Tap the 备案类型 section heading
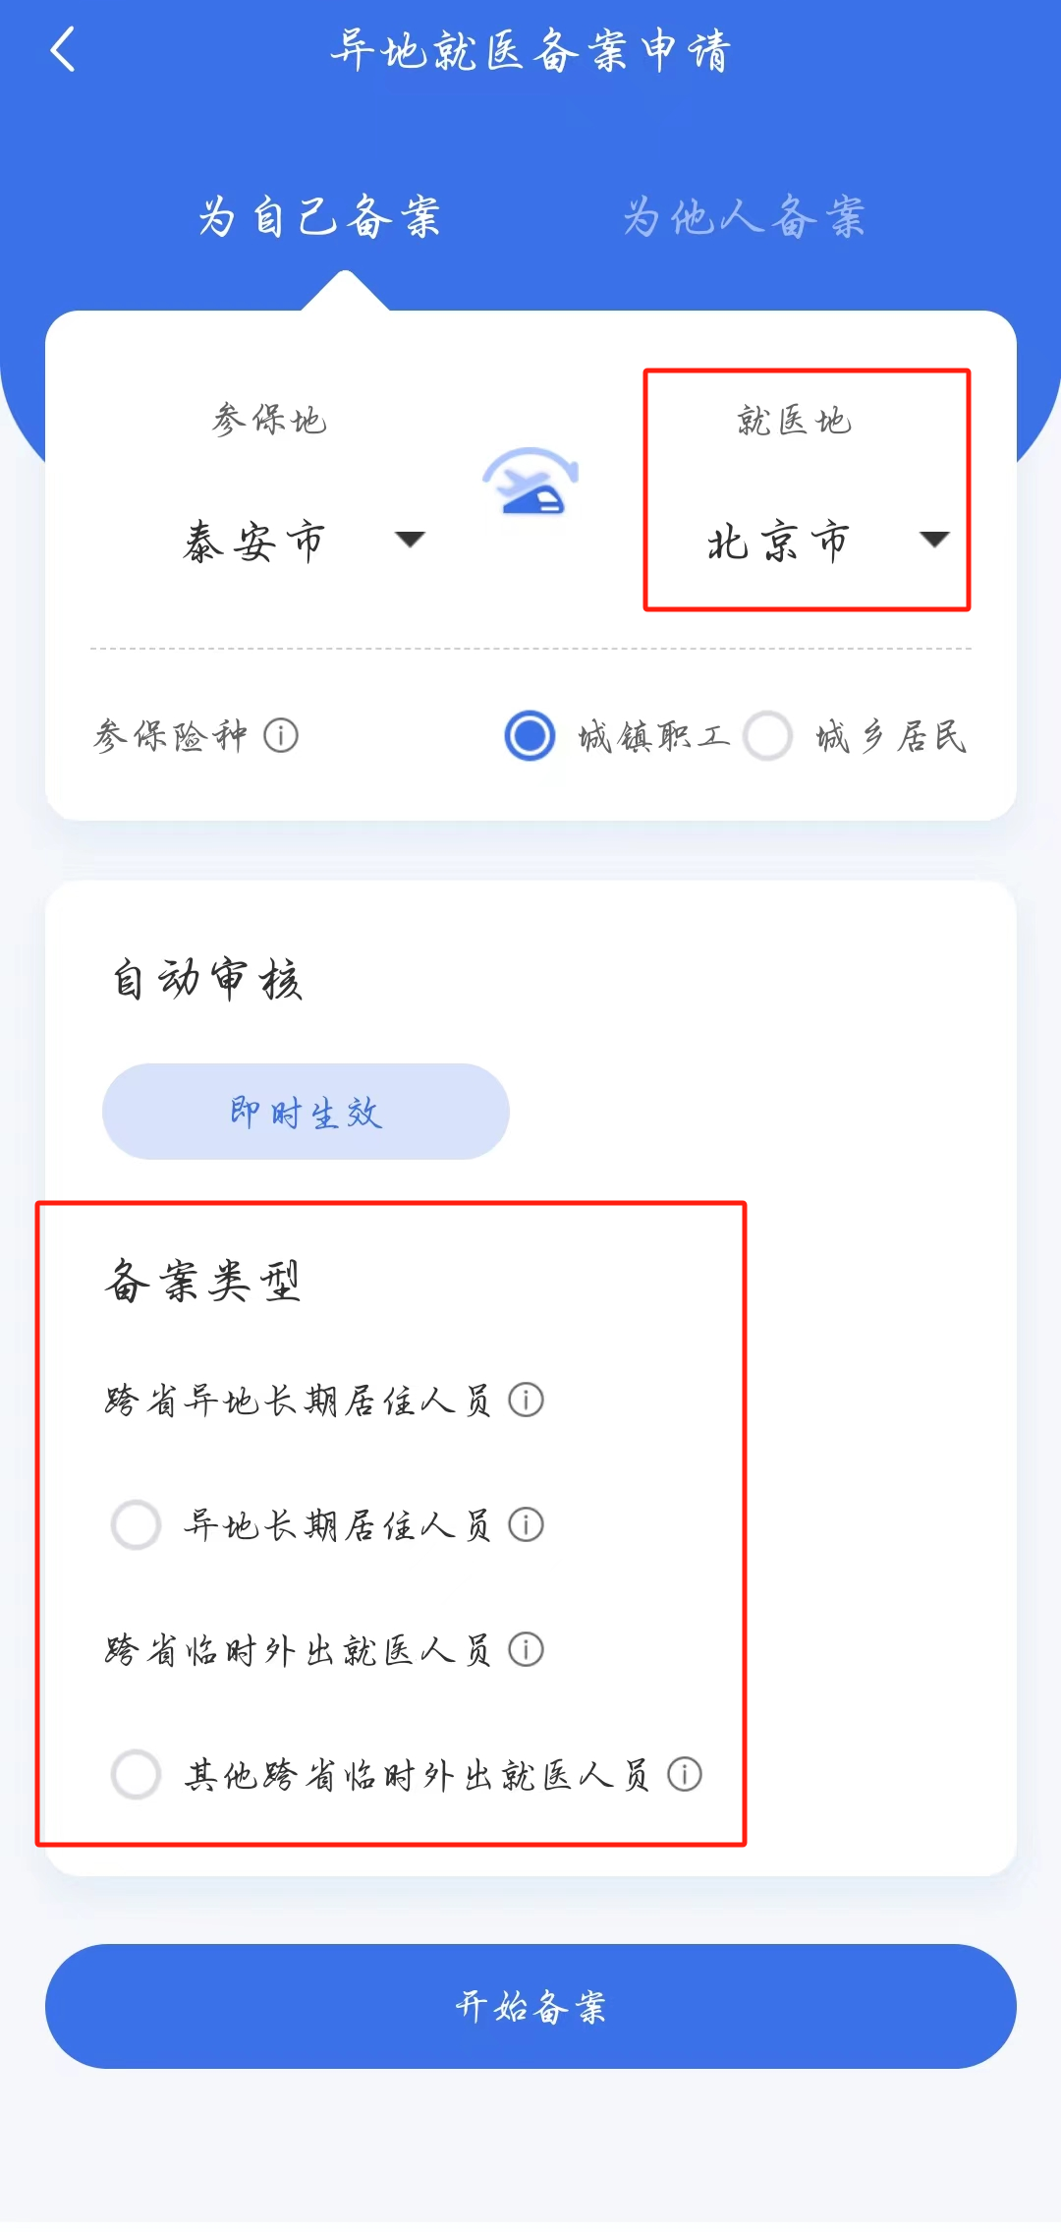The height and width of the screenshot is (2232, 1061). click(202, 1281)
